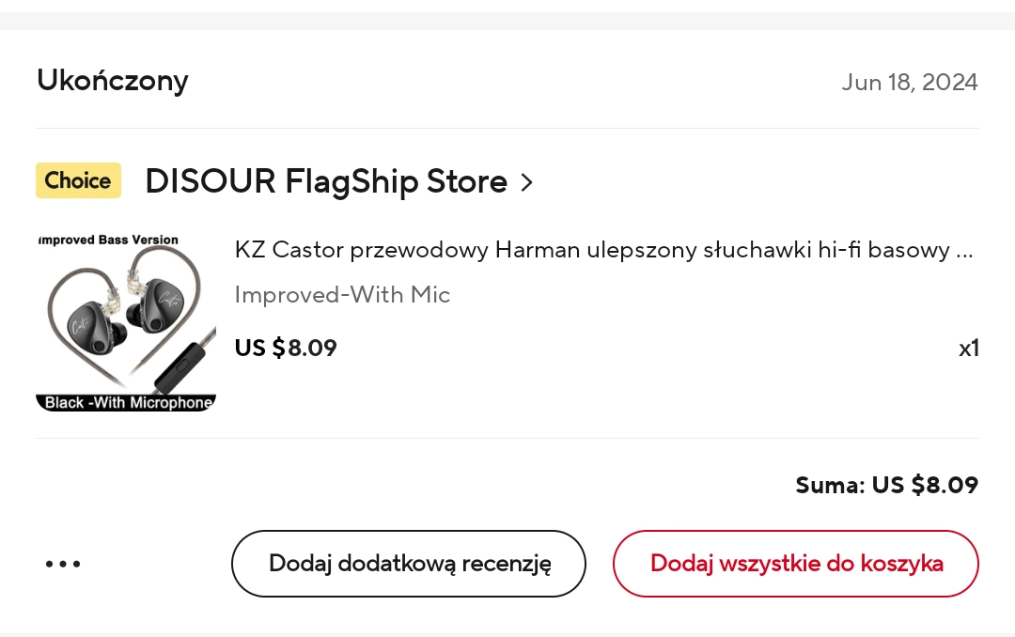Click the Improved Bass Version image caption
Viewport: 1015px width, 637px height.
[107, 241]
